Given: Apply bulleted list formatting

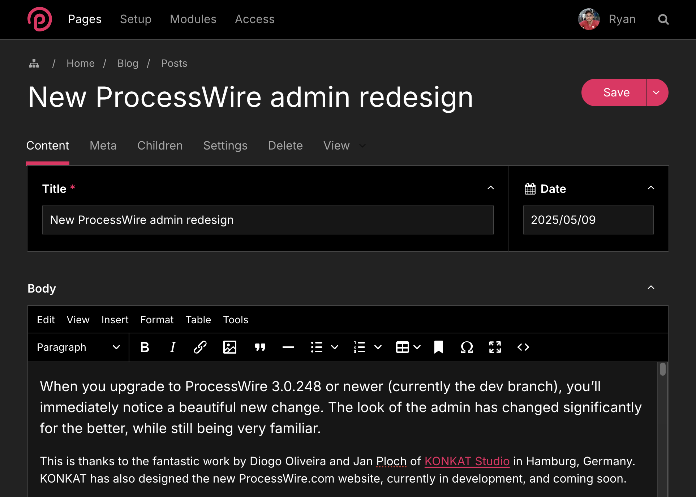Looking at the screenshot, I should (x=317, y=347).
